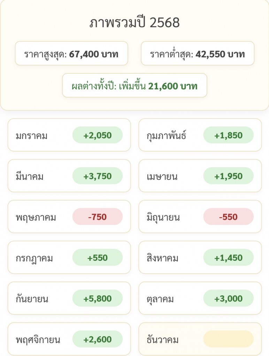Viewport: 269px width, 356px height.
Task: Tap the green +5,800 change badge
Action: 98,299
